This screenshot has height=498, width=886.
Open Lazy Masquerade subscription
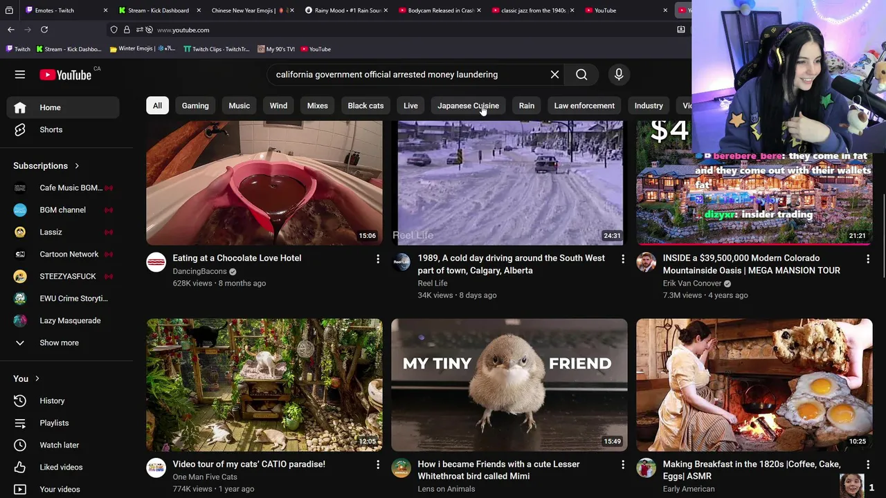coord(63,320)
